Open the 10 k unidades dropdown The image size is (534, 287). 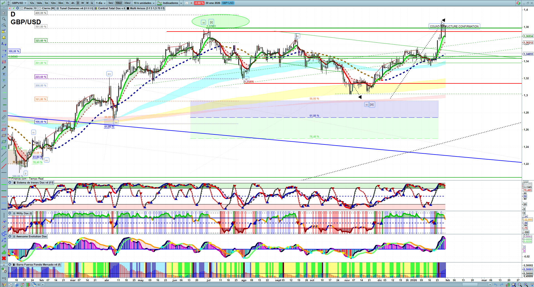(144, 3)
